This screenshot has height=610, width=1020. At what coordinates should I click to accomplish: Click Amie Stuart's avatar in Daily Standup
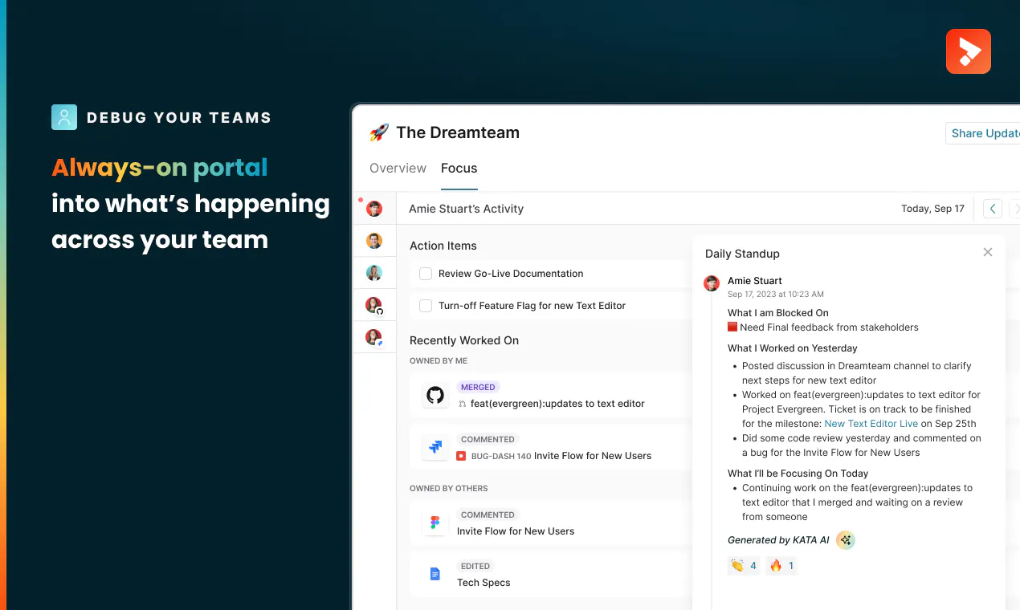(712, 283)
